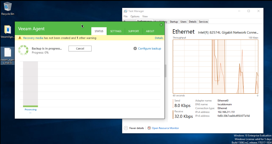This screenshot has height=144, width=272.
Task: Maximize the Task Manager window
Action: [x=248, y=11]
